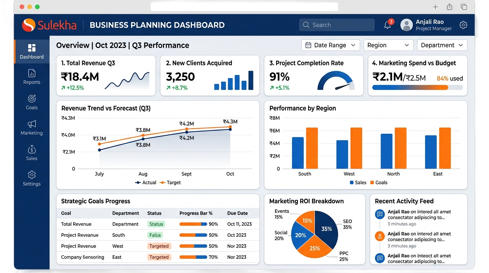
Task: Open the Region filter dropdown
Action: [388, 45]
